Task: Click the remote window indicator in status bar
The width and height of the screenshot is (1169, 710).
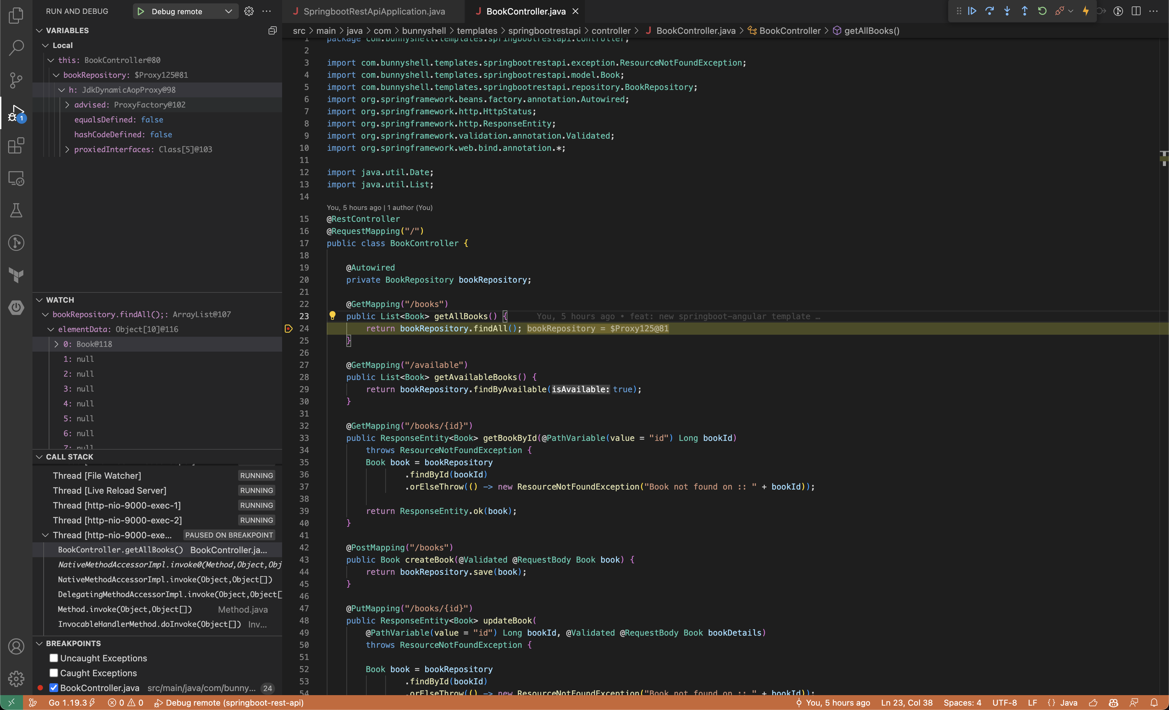Action: pos(12,703)
